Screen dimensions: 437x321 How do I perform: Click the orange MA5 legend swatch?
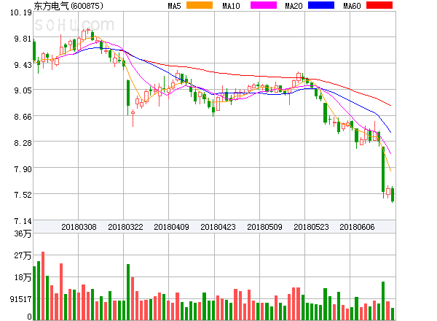click(200, 5)
